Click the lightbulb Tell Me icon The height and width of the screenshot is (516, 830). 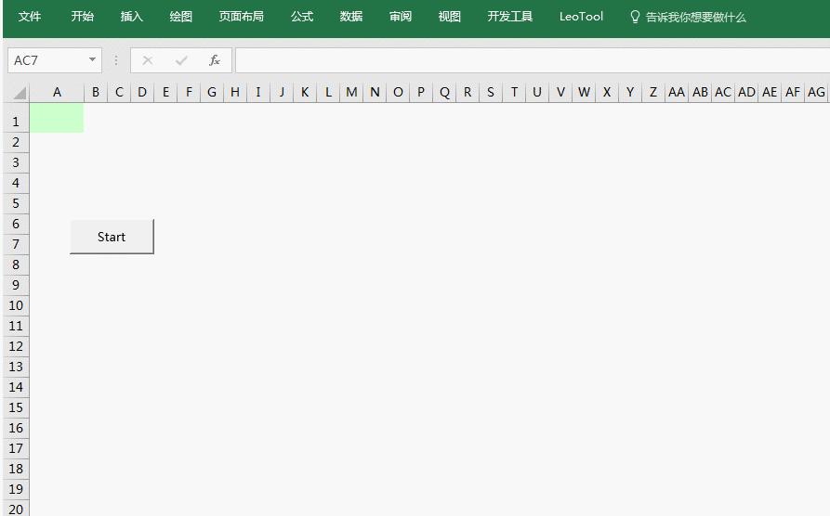pyautogui.click(x=635, y=17)
